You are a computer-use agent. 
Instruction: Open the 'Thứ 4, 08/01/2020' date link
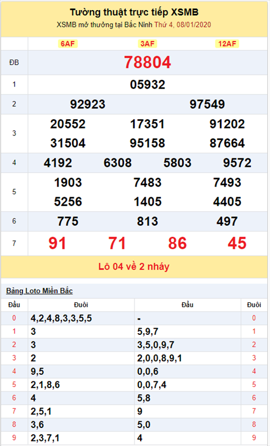click(x=183, y=25)
